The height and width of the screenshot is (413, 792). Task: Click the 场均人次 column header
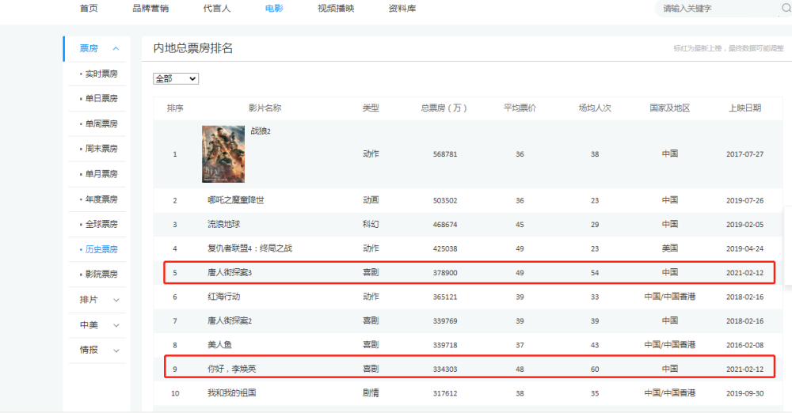[x=595, y=108]
